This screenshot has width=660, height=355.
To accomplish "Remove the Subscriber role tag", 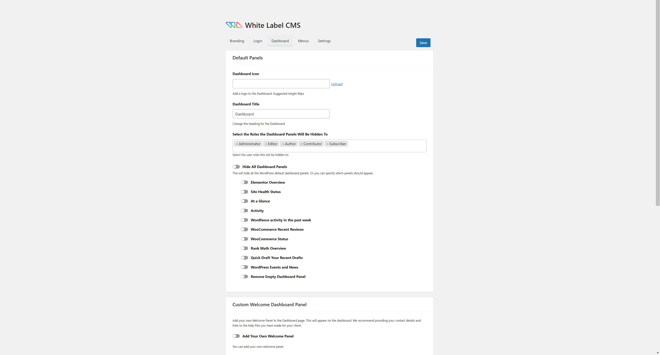I will click(327, 144).
